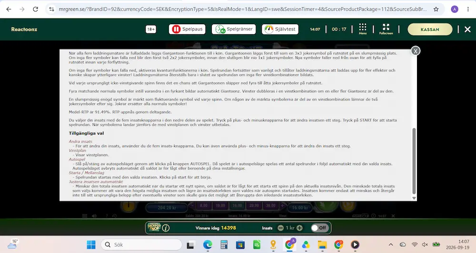Viewport: 476px width, 253px height.
Task: Switch to the active Chrome profile window on taskbar
Action: click(x=289, y=244)
